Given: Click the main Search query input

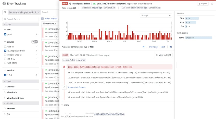Looking at the screenshot, I should pos(50,12).
